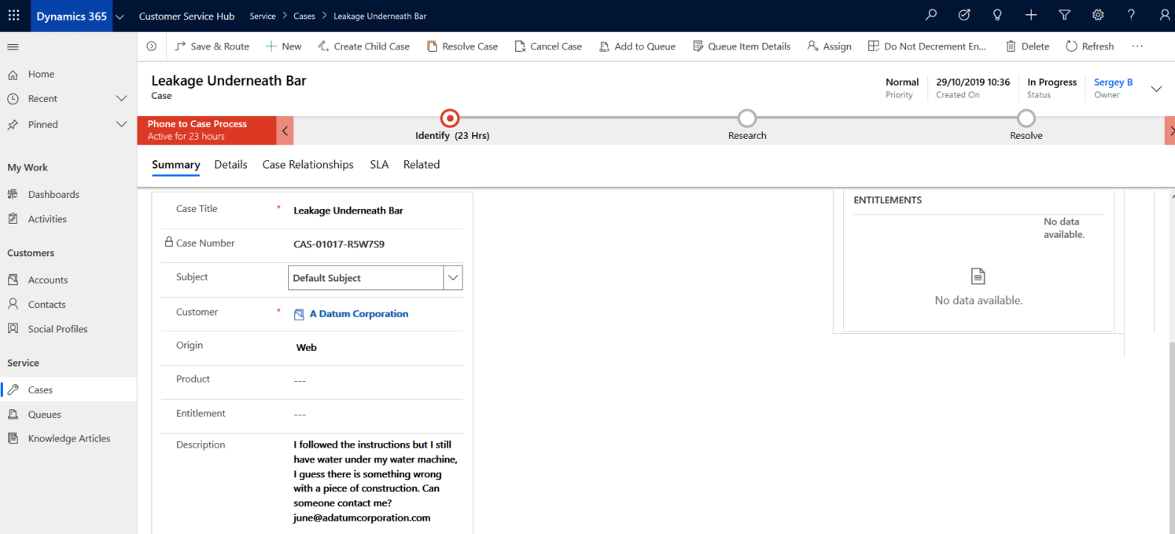
Task: Click Create Child Case command
Action: pyautogui.click(x=363, y=46)
